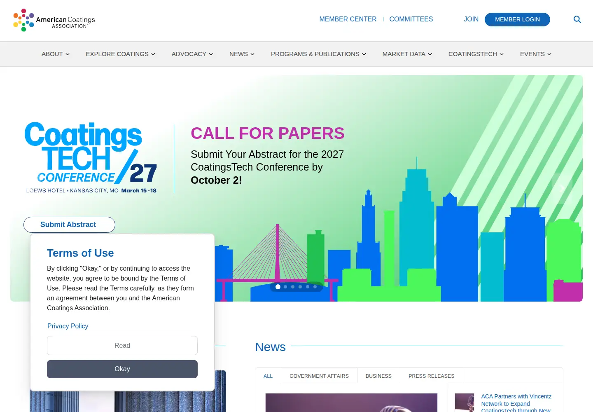593x412 pixels.
Task: Open the Privacy Policy link
Action: (x=68, y=326)
